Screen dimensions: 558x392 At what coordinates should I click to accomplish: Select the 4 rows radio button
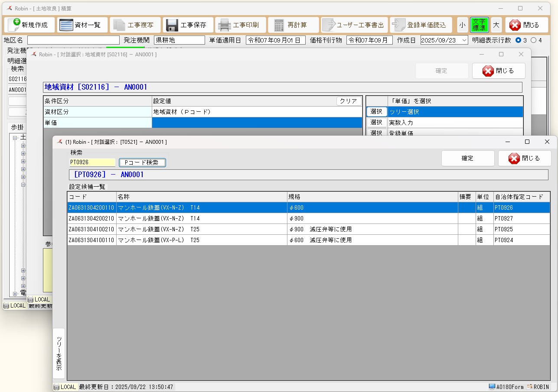(533, 40)
